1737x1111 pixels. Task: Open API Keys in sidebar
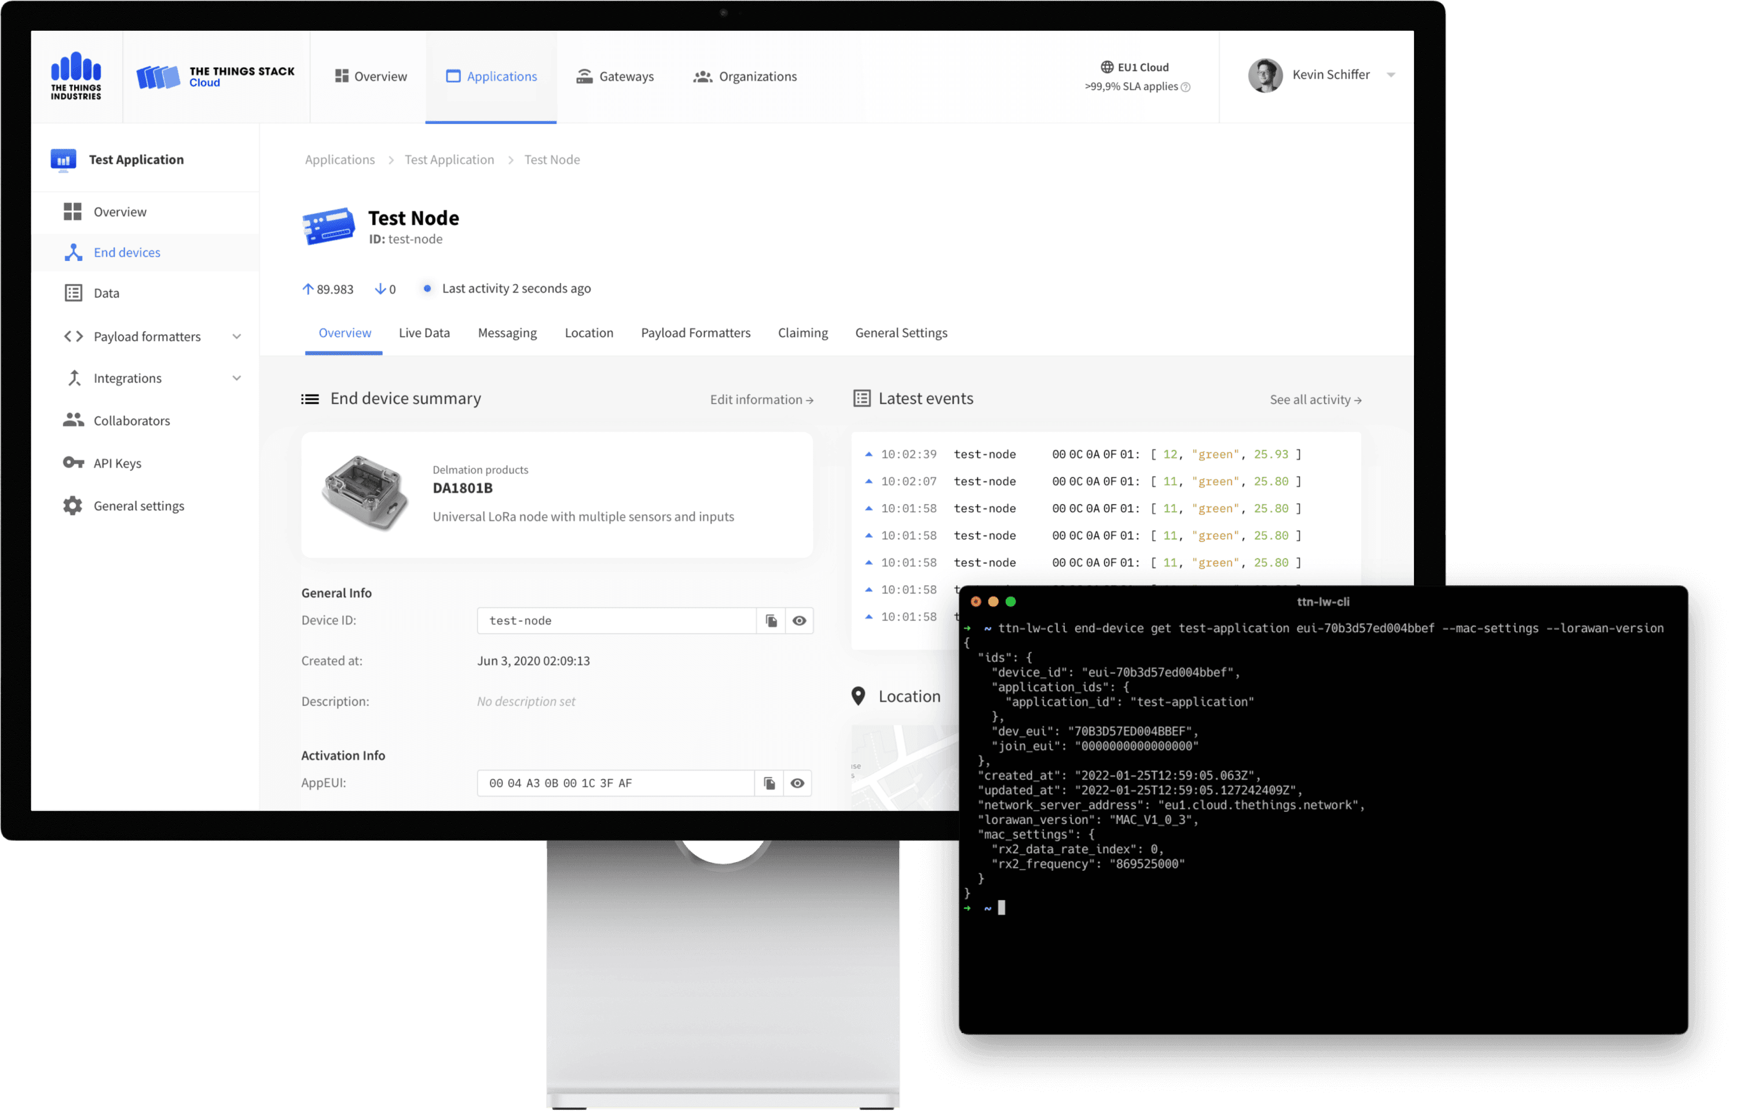click(x=102, y=463)
